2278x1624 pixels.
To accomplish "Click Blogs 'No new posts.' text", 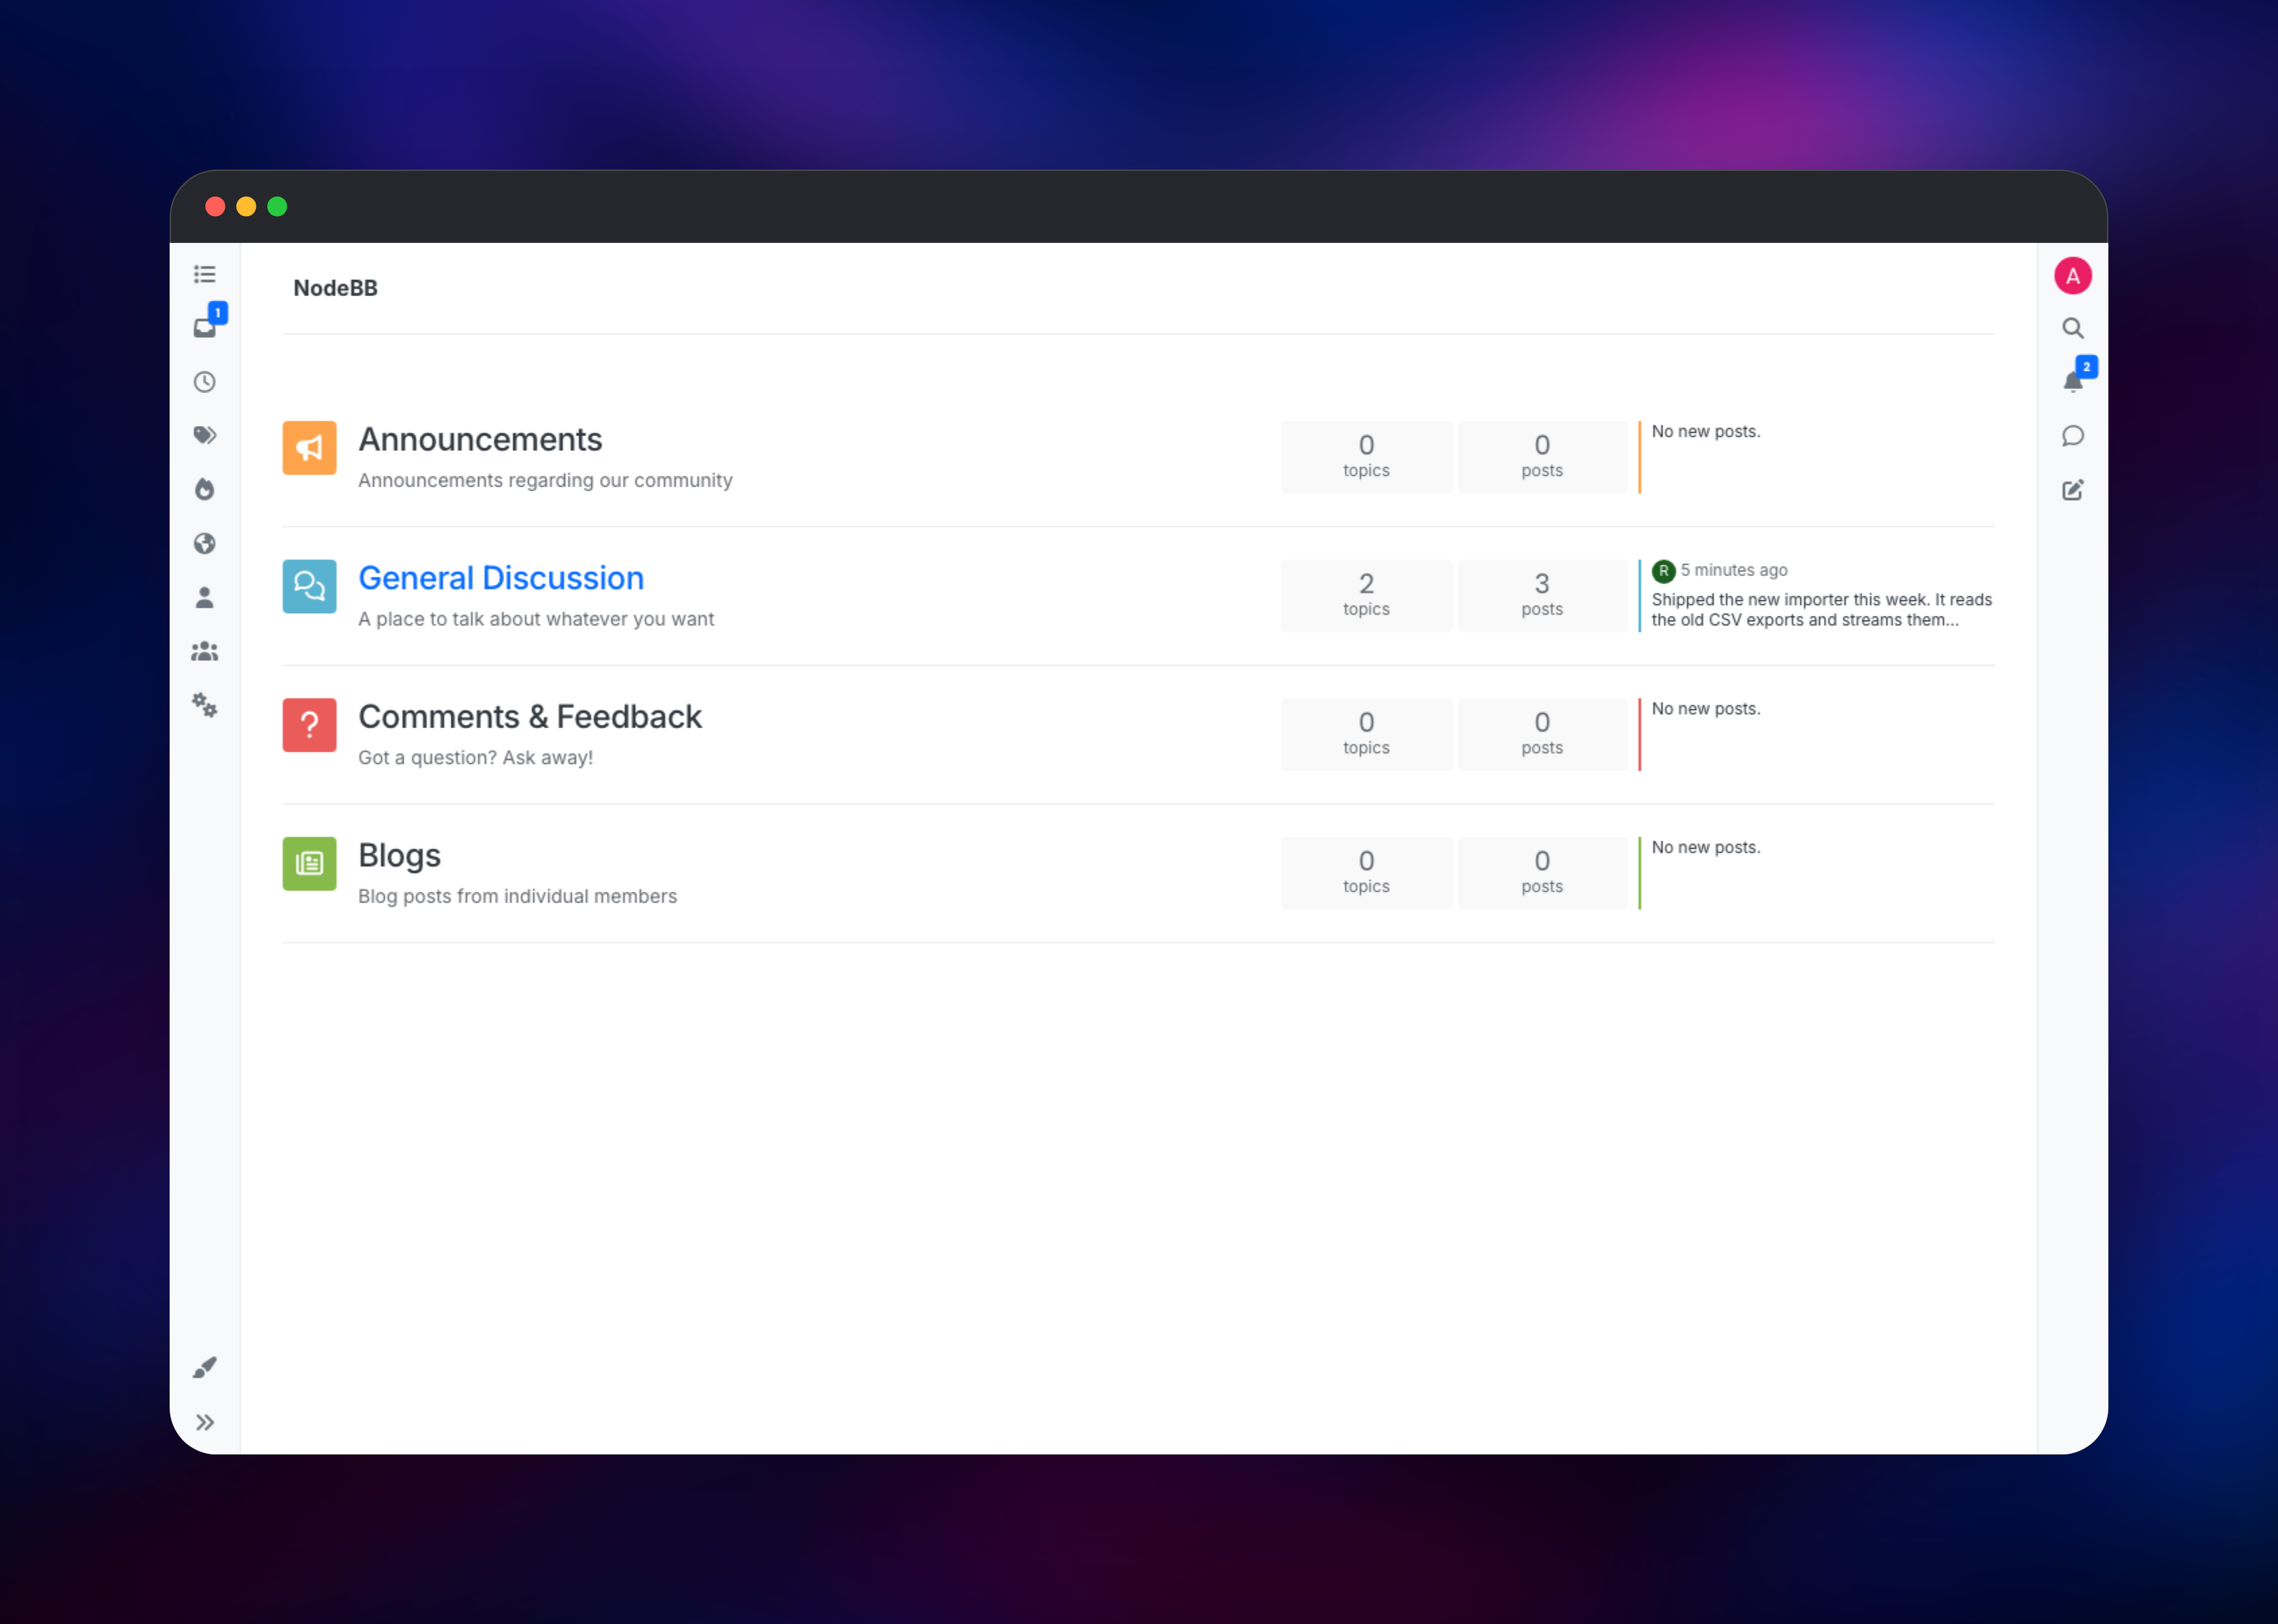I will [1706, 848].
